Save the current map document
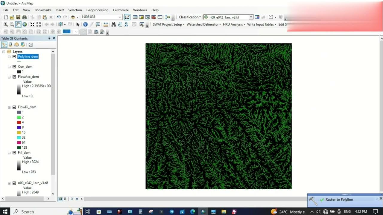 click(18, 17)
